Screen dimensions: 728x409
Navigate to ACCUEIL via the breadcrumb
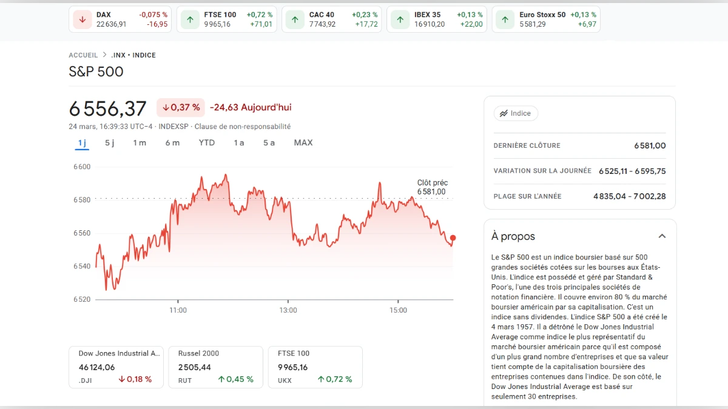83,55
